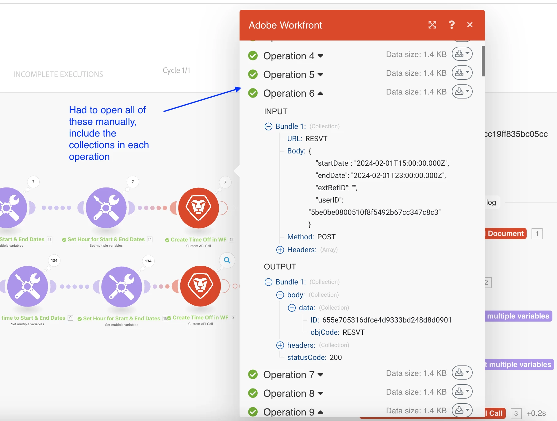Click the module number 14 badge
557x421 pixels.
pyautogui.click(x=150, y=239)
